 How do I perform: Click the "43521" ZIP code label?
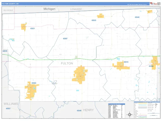[x=32, y=28]
